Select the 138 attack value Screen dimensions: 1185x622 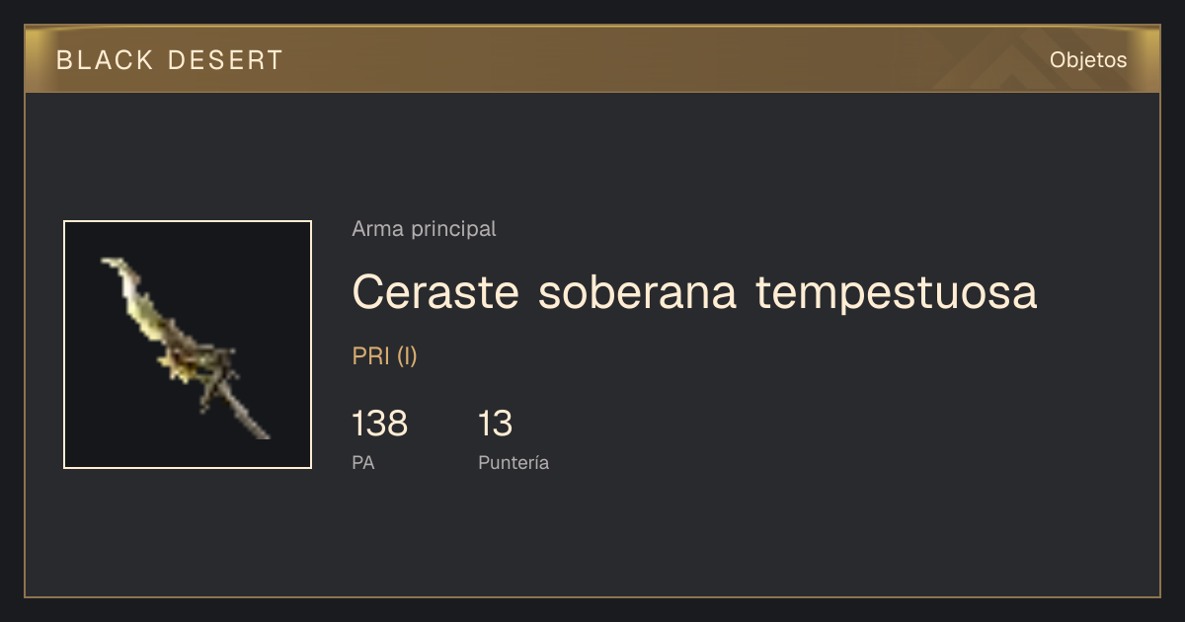pyautogui.click(x=379, y=424)
